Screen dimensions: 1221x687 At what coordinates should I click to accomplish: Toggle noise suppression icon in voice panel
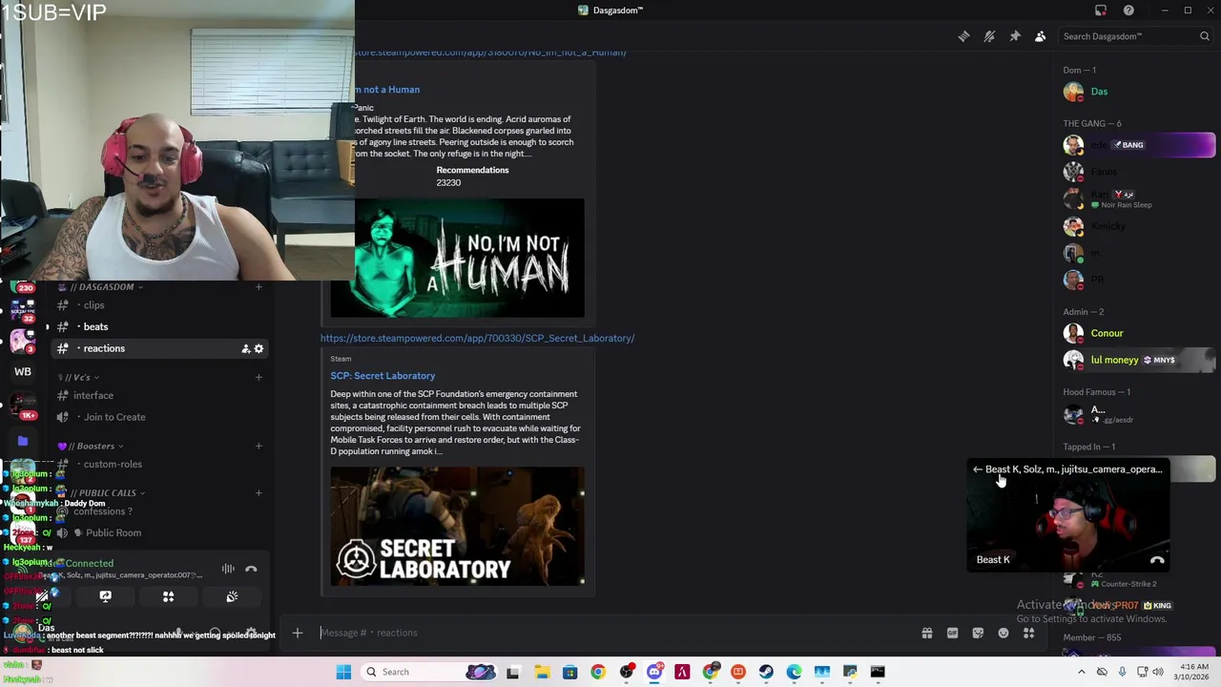[228, 570]
